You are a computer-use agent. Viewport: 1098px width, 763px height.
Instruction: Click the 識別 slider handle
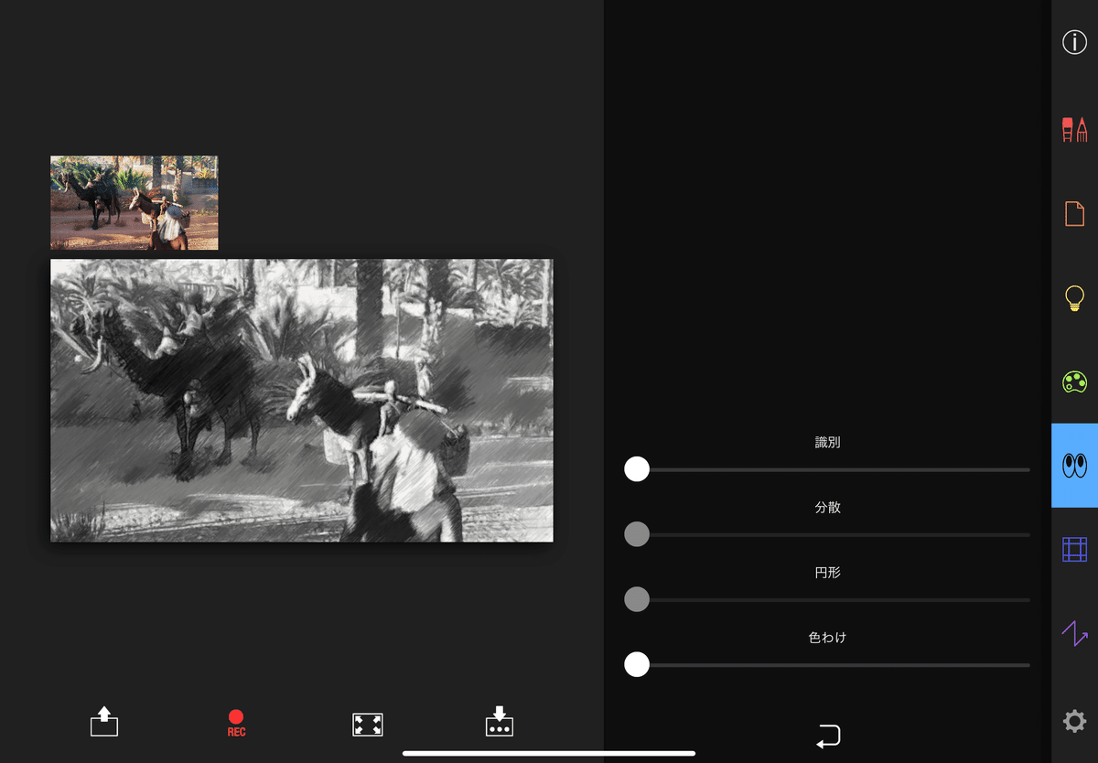pyautogui.click(x=637, y=469)
